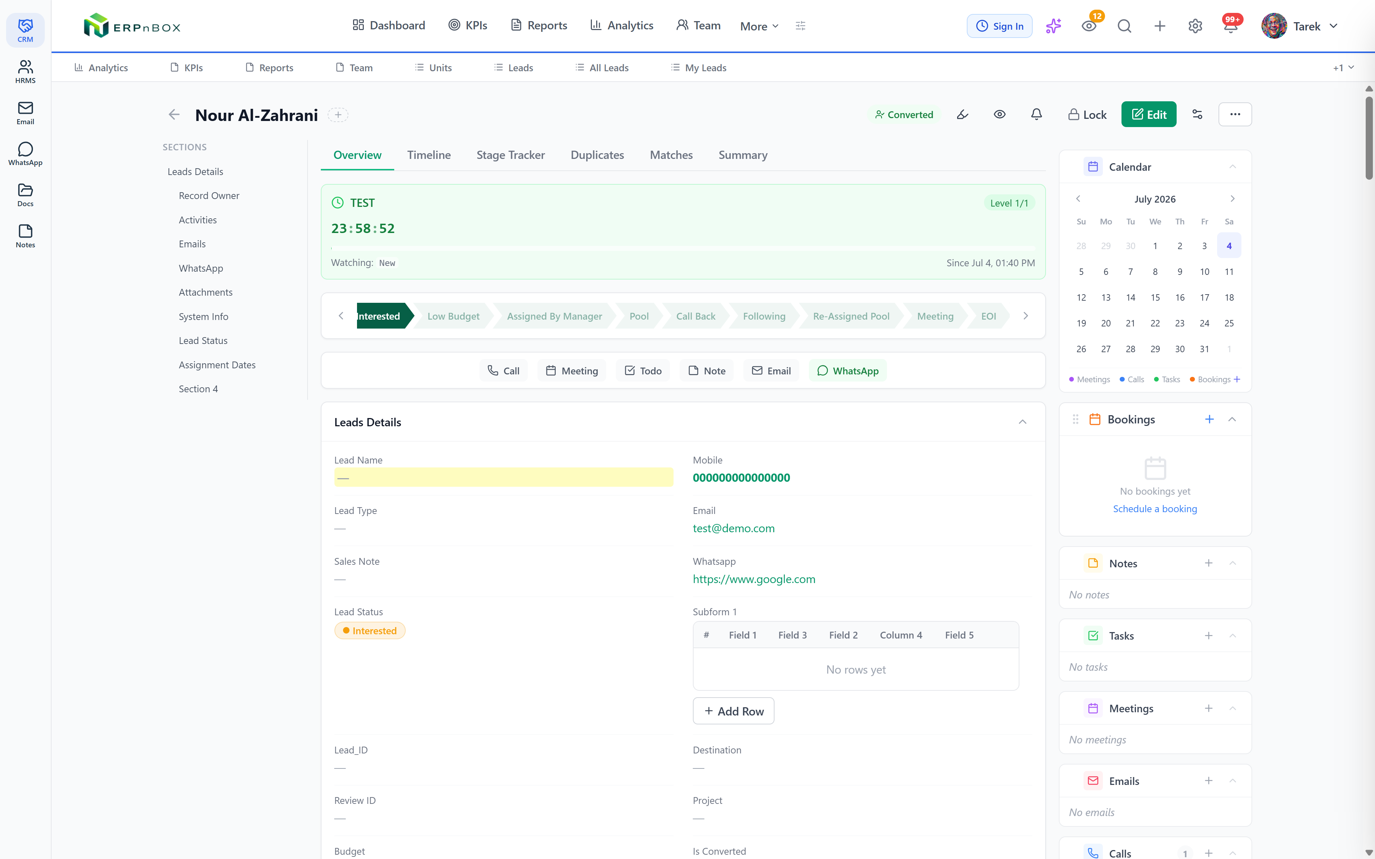This screenshot has height=859, width=1375.
Task: Open the Summary tab
Action: click(743, 155)
